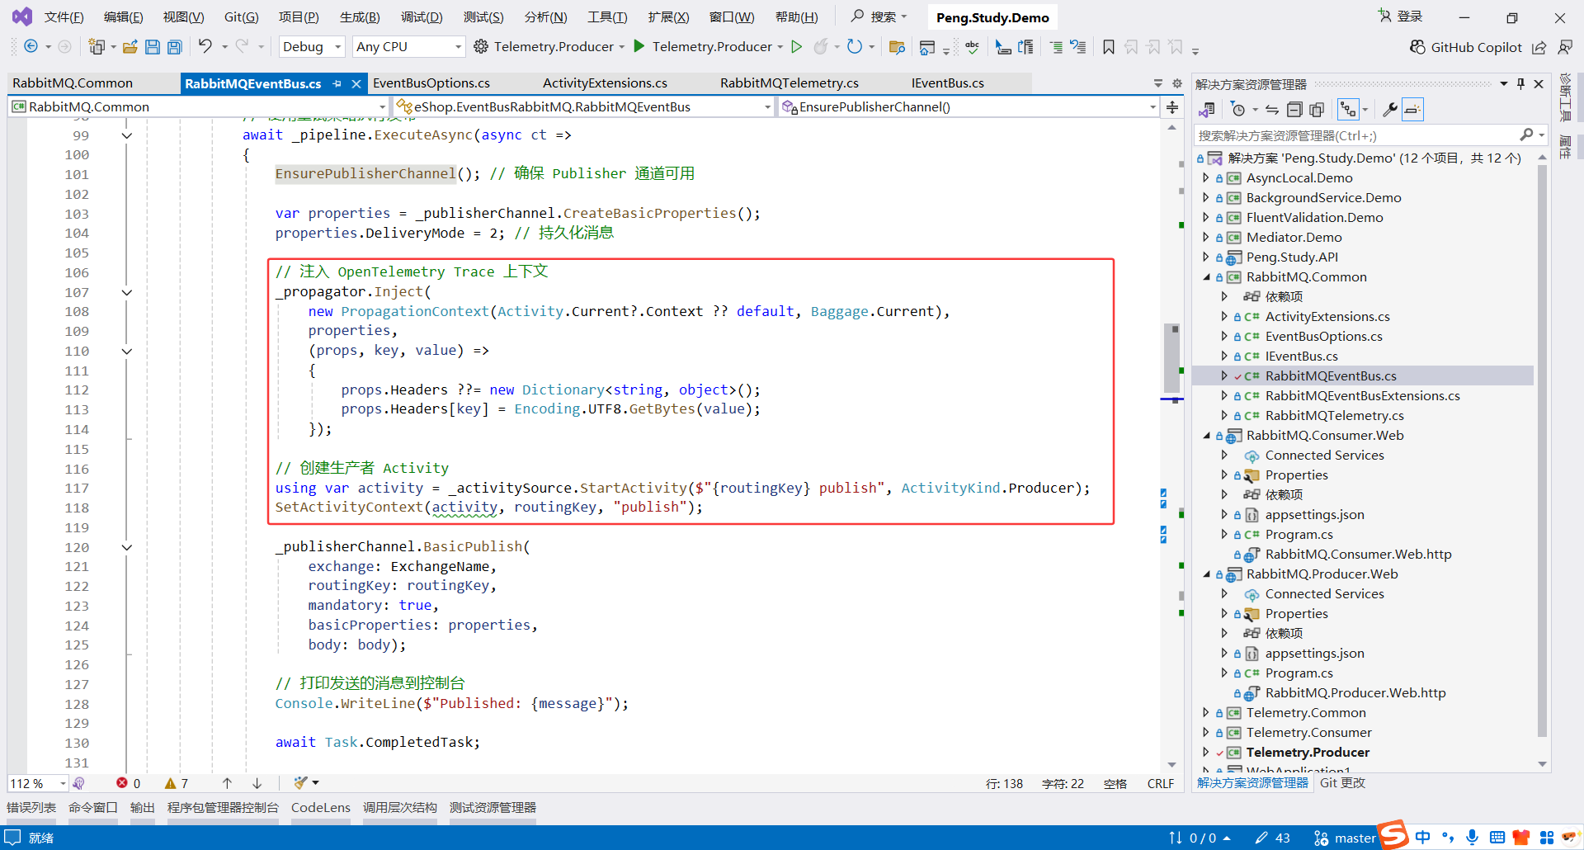Image resolution: width=1584 pixels, height=850 pixels.
Task: Click the split editor window icon
Action: (1172, 106)
